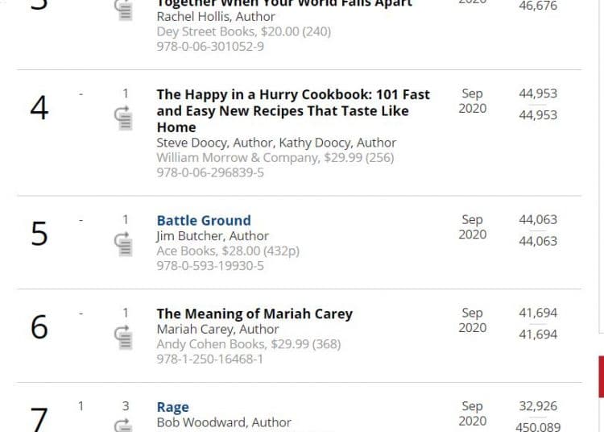Screen dimensions: 604x432
Task: Click the Andy Cohen Books publisher line
Action: (248, 344)
